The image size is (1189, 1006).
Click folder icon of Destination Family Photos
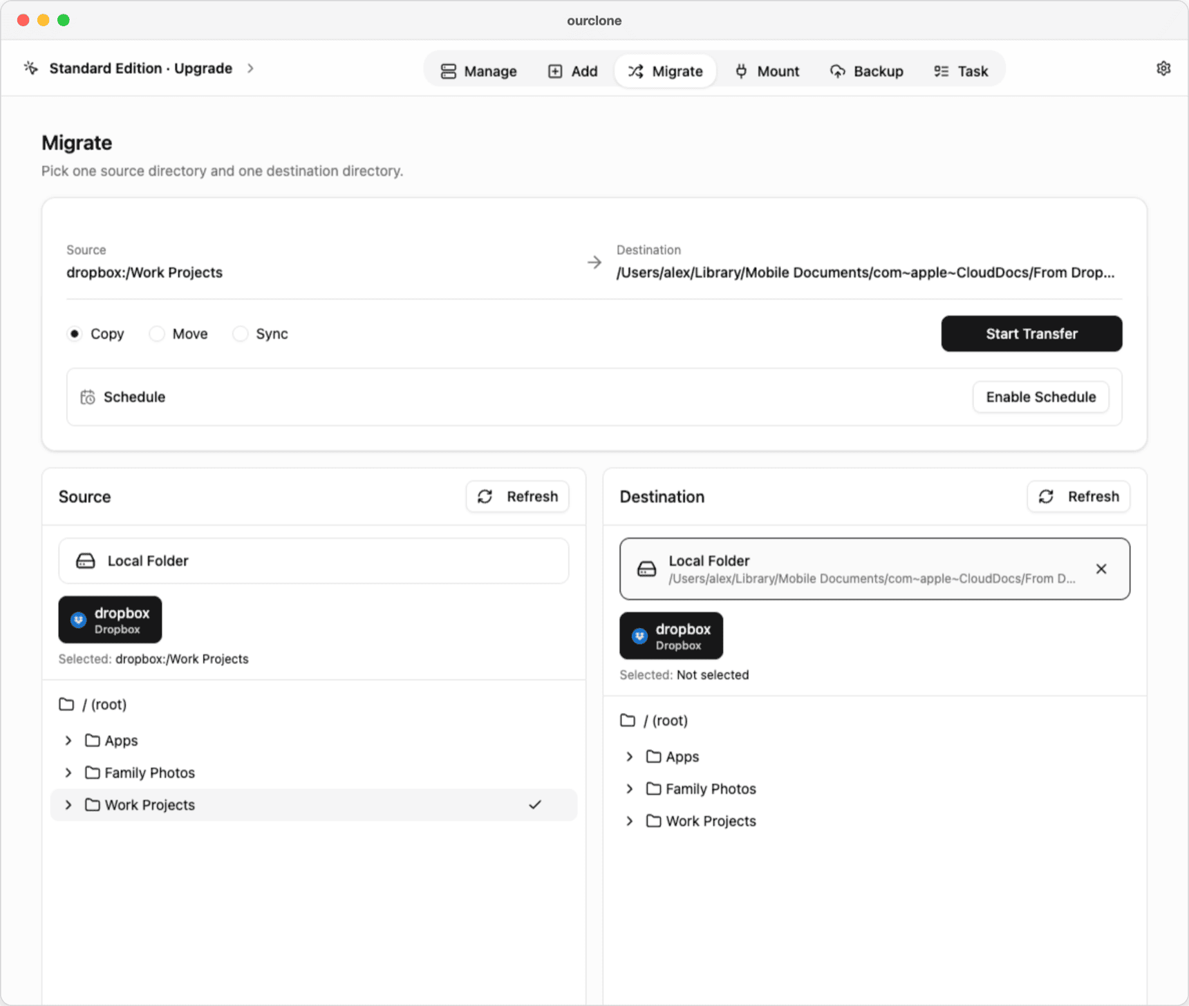653,788
